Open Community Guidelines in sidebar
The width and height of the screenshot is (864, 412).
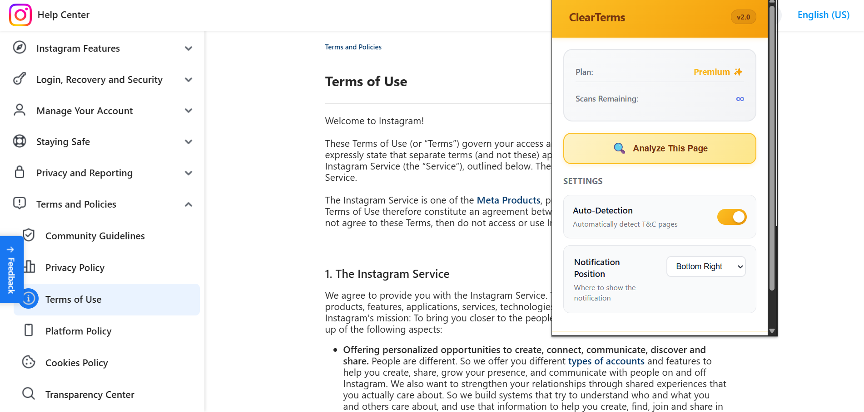tap(95, 236)
